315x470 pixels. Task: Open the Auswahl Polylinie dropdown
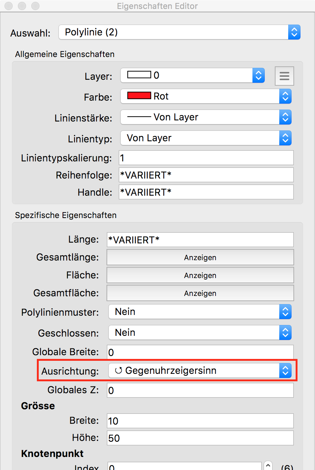point(179,32)
